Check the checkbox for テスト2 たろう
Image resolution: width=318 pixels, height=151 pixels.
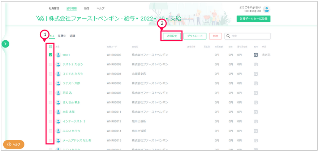(51, 64)
